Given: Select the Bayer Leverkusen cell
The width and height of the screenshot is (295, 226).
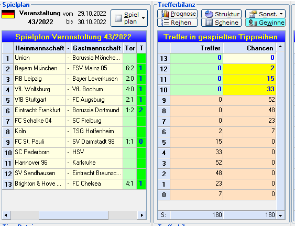Looking at the screenshot, I should [x=97, y=79].
